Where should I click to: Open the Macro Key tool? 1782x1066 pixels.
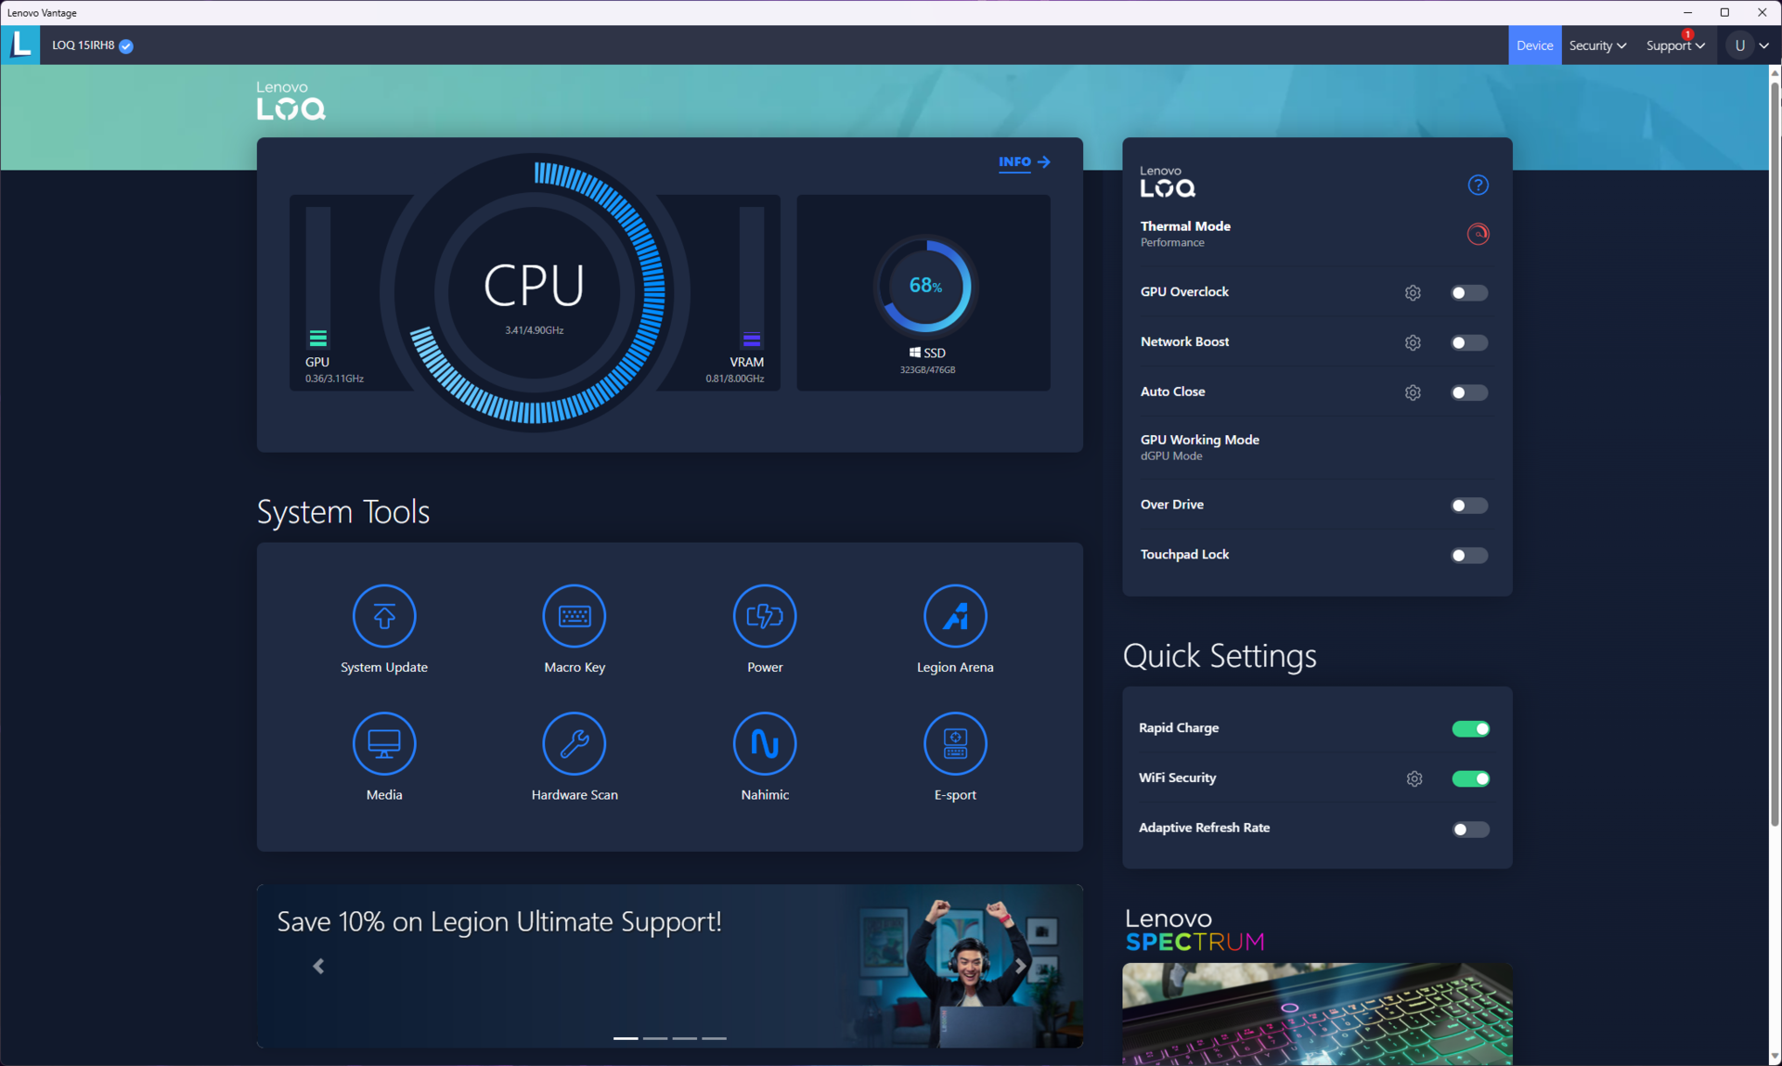(x=574, y=616)
